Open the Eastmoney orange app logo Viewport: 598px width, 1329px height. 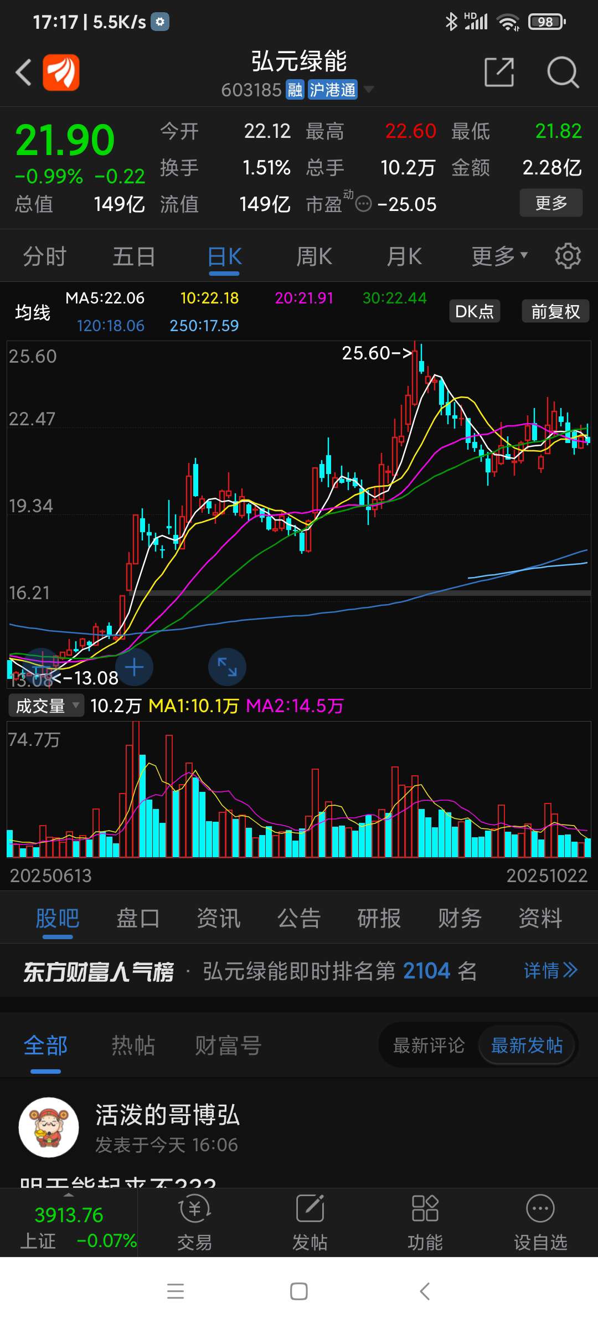pyautogui.click(x=61, y=73)
